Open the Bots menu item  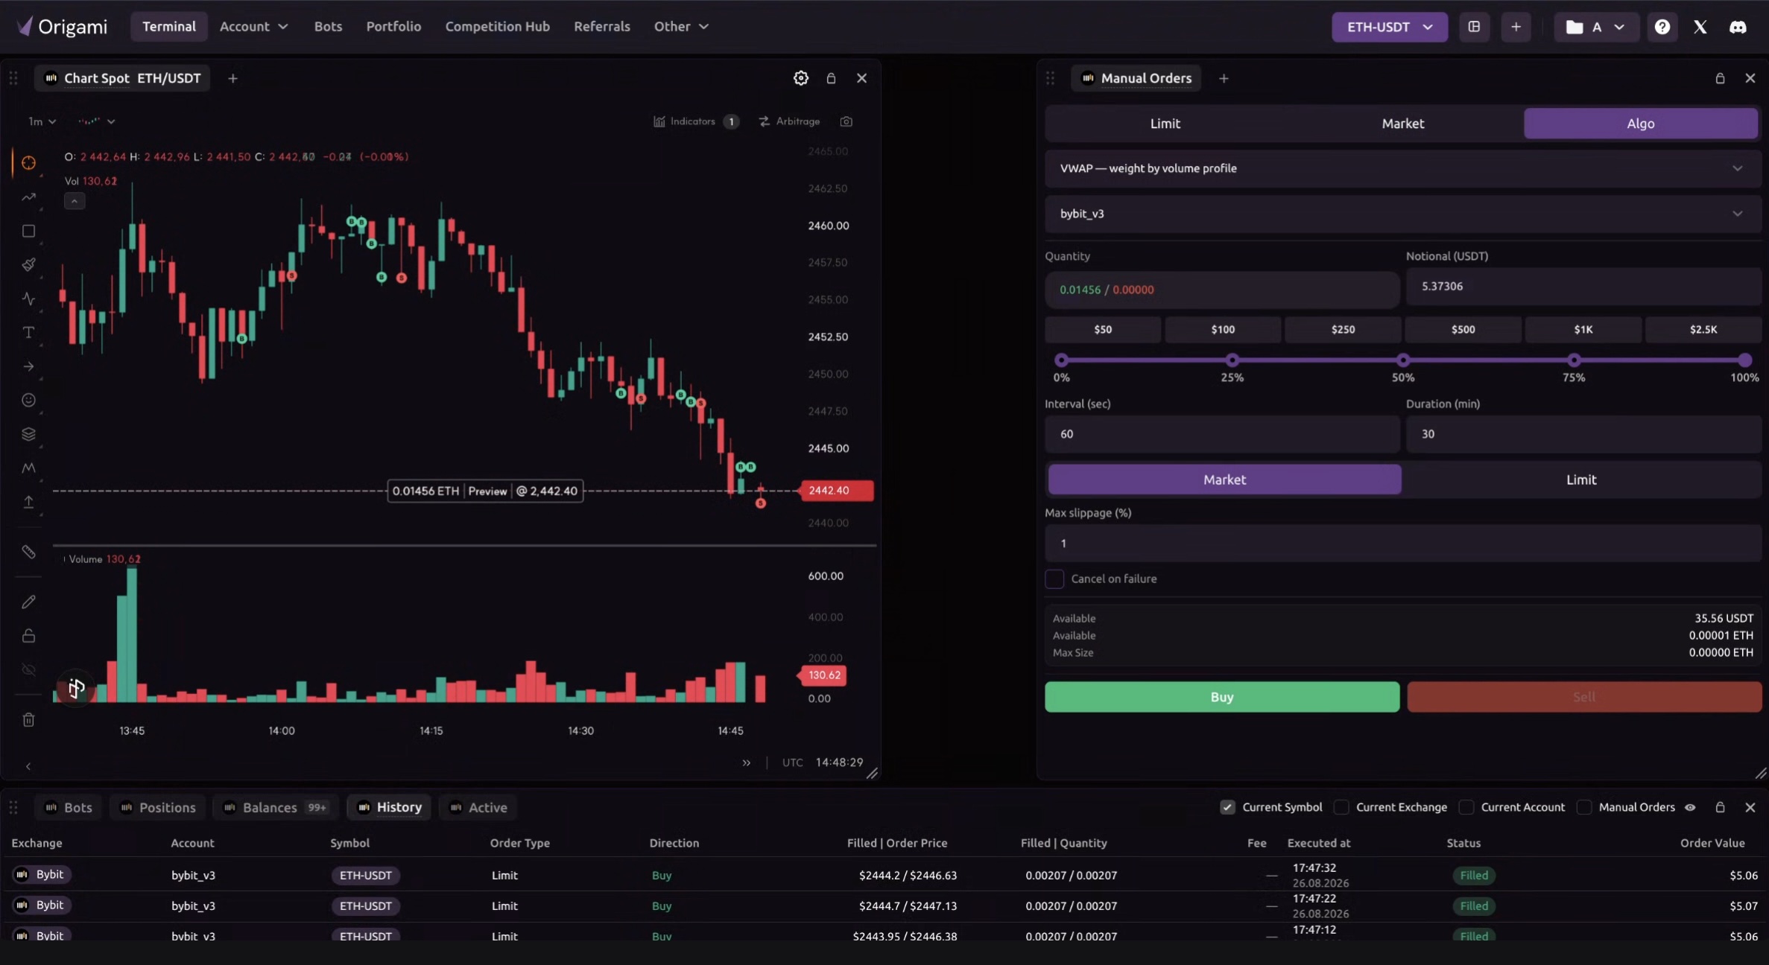(328, 27)
